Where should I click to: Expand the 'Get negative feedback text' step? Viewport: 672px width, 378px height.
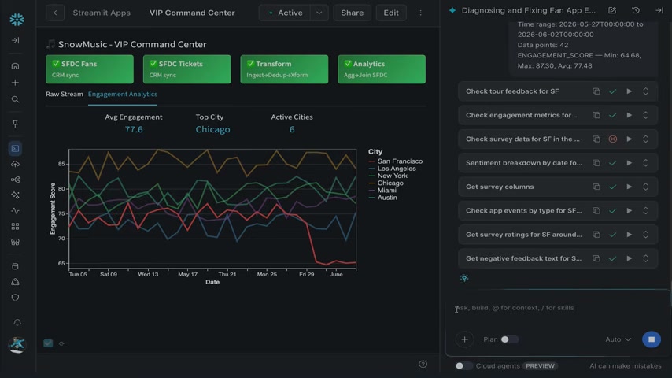click(x=645, y=258)
